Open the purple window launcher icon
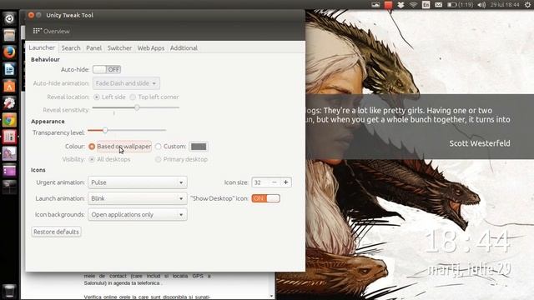534x300 pixels. tap(9, 170)
